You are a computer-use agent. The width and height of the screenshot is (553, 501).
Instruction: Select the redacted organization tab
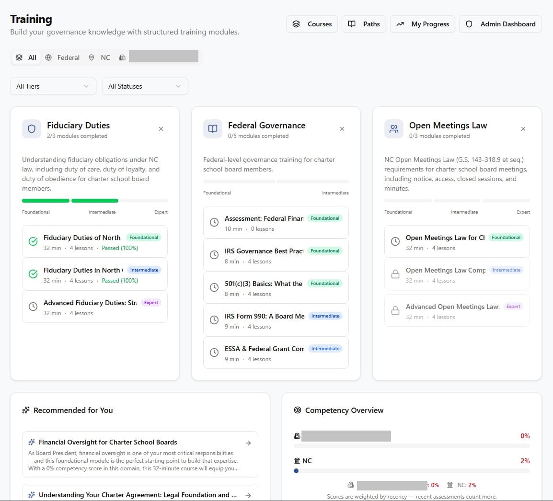tap(158, 57)
